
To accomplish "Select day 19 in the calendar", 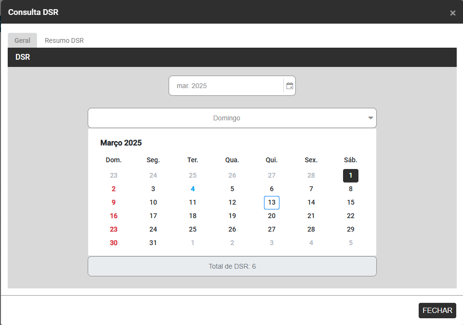I will [232, 216].
